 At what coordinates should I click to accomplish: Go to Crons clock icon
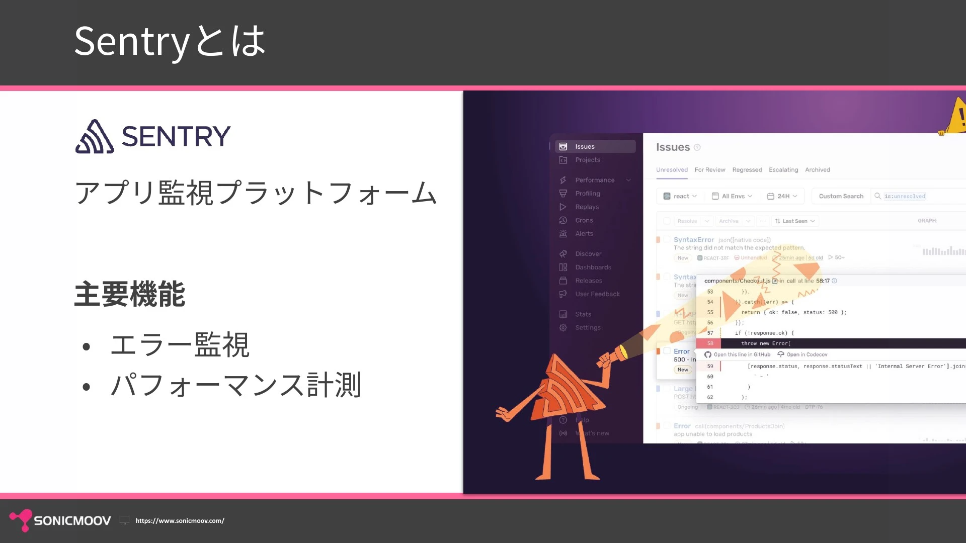563,220
